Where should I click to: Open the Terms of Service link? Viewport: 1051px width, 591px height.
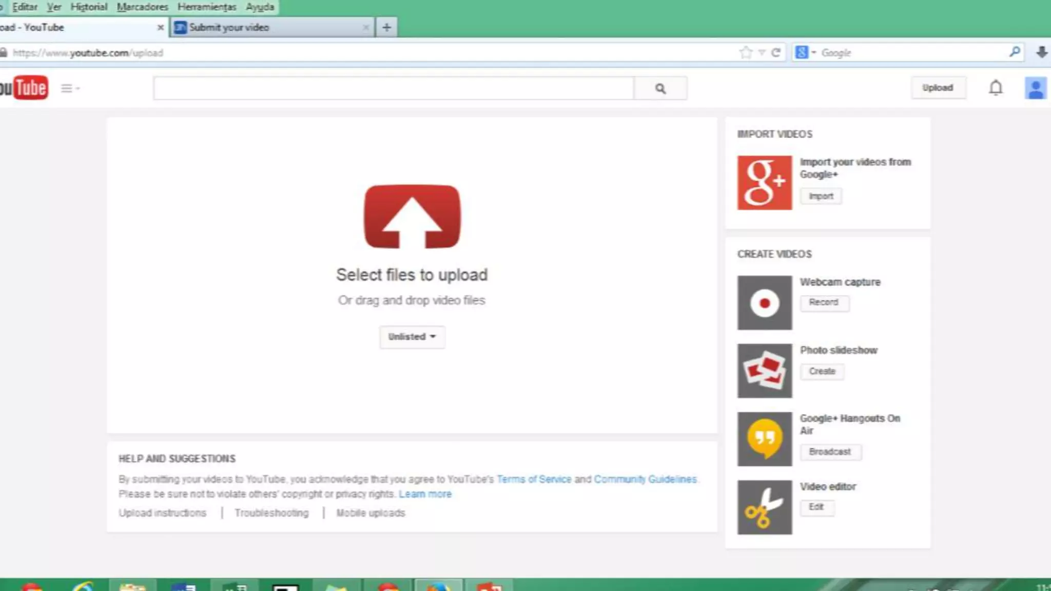[x=534, y=479]
